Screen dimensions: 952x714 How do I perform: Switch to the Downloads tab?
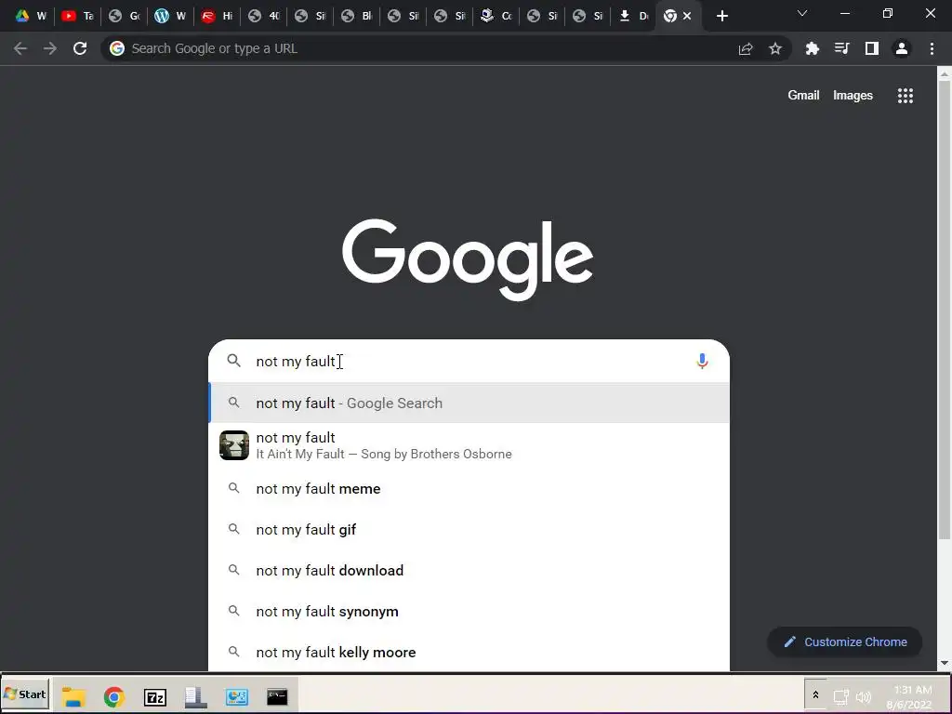[634, 16]
